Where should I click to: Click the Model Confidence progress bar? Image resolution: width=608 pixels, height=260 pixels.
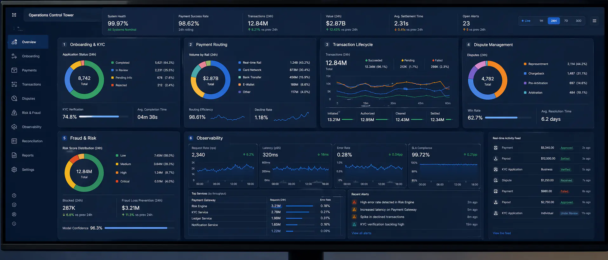point(139,228)
